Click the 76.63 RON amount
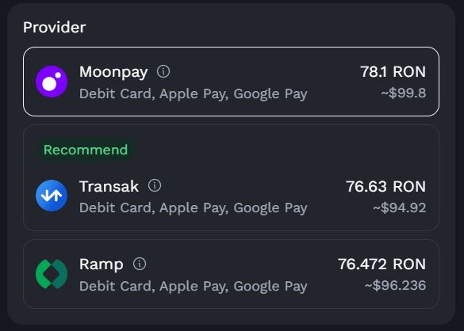The width and height of the screenshot is (464, 331). [386, 186]
